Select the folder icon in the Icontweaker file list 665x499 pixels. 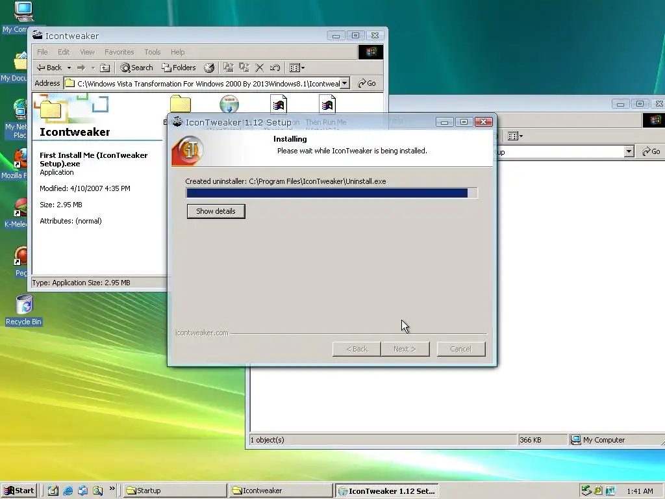tap(181, 105)
